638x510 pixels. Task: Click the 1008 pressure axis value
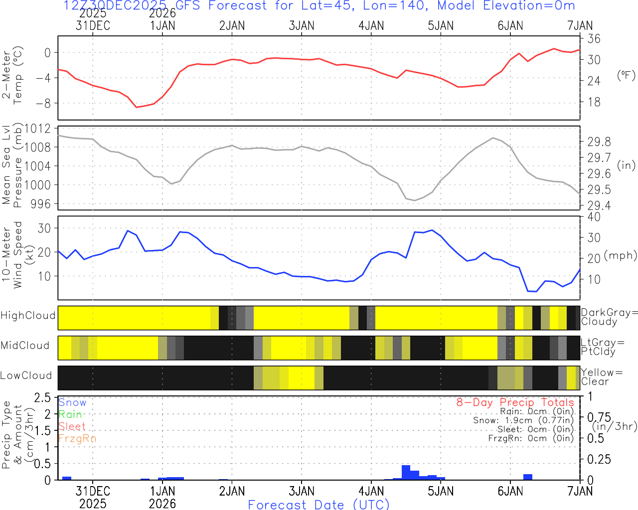[x=38, y=147]
